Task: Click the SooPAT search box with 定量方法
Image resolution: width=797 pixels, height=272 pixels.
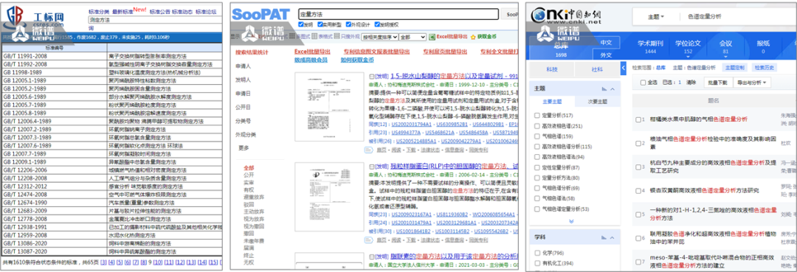Action: [398, 14]
